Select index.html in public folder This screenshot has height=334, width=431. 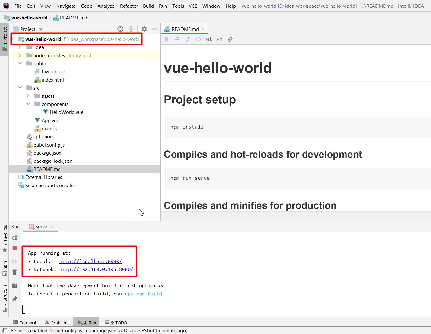click(x=53, y=80)
